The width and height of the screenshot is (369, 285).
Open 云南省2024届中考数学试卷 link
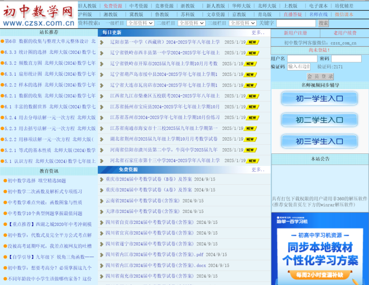click(x=142, y=201)
